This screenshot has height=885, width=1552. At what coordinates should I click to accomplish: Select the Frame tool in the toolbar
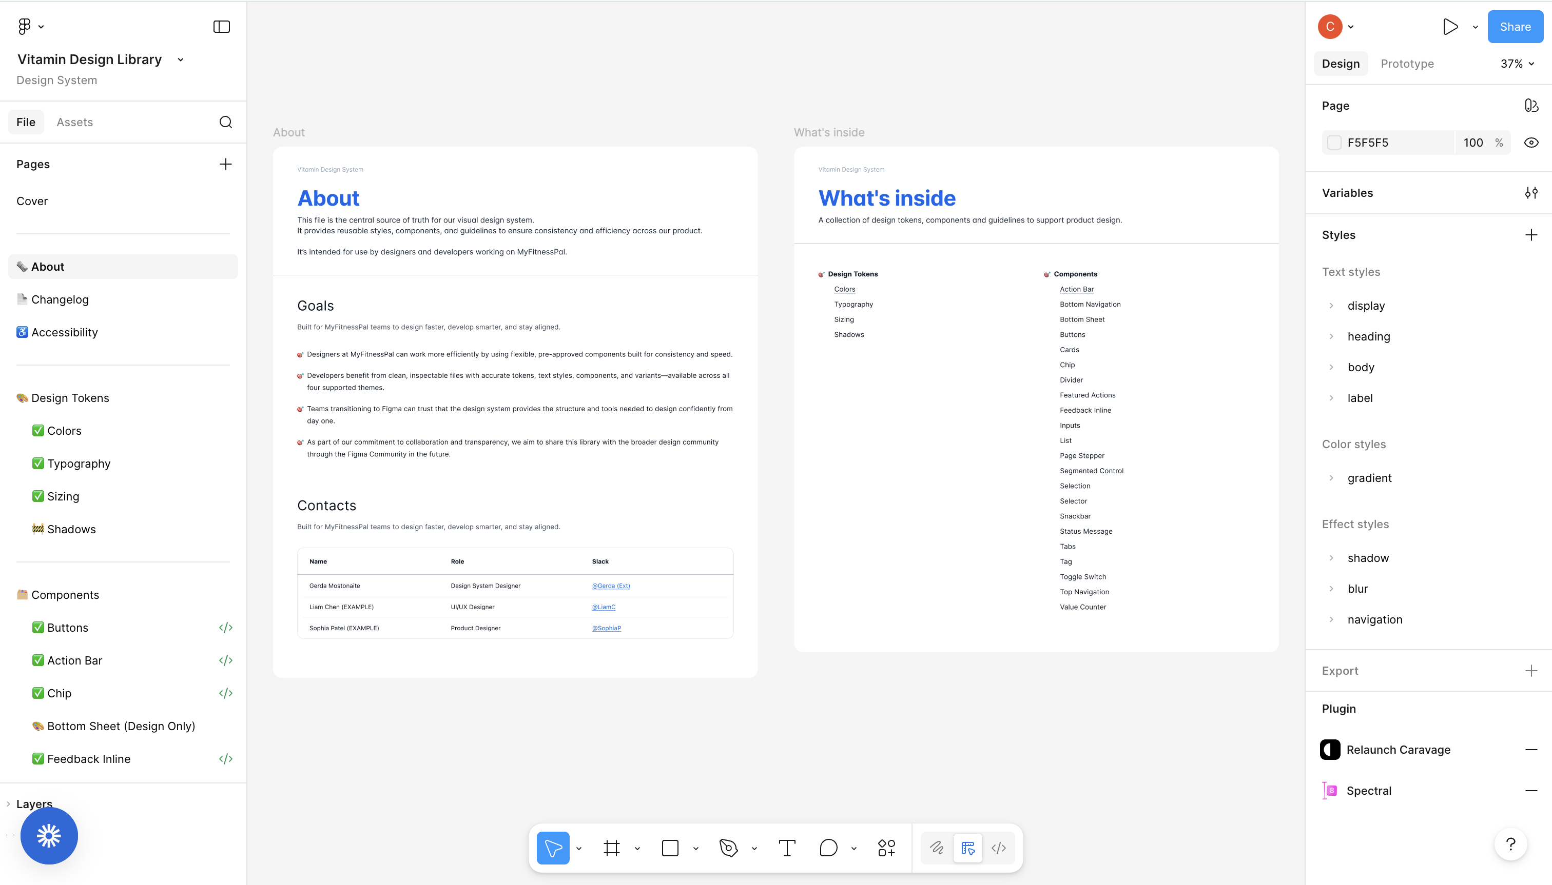click(612, 848)
